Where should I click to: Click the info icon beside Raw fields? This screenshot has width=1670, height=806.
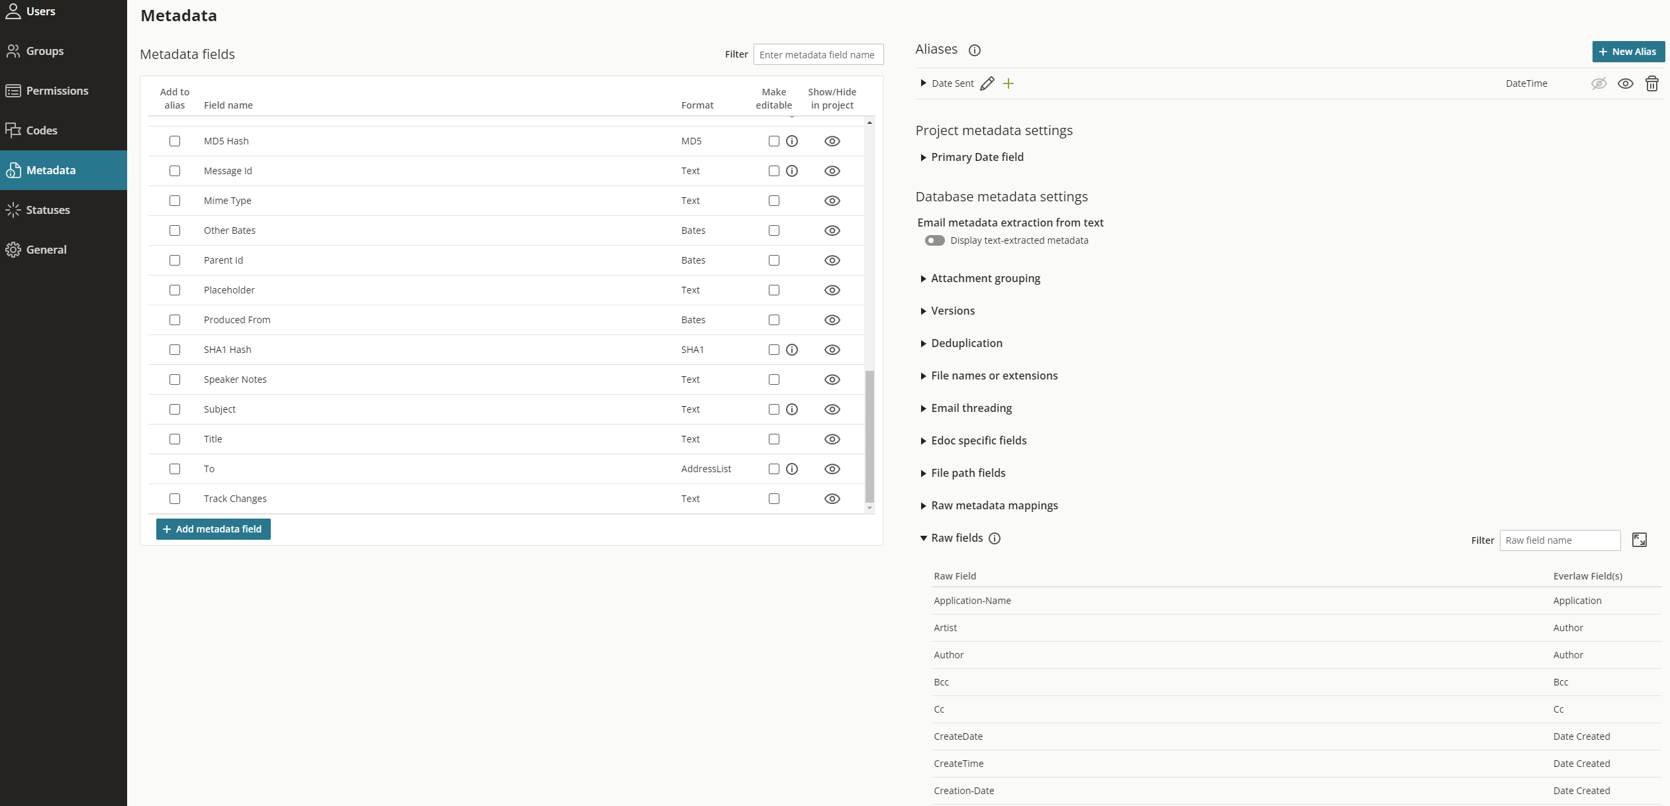[994, 538]
